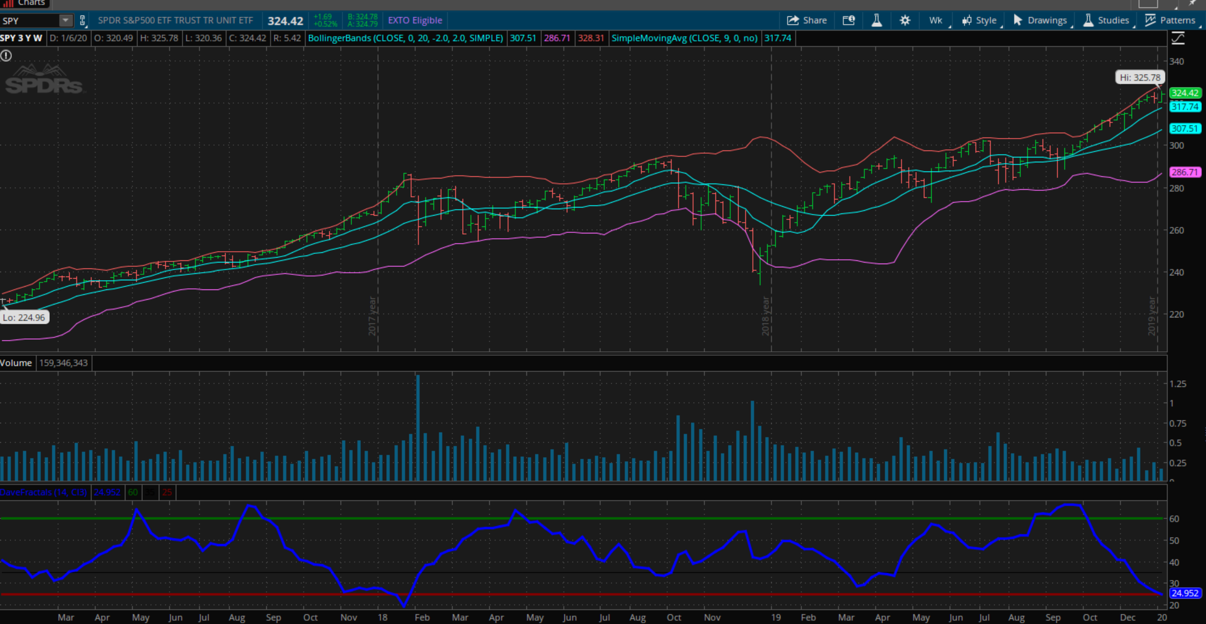Click the Hi: 325.78 price bubble

(1140, 77)
